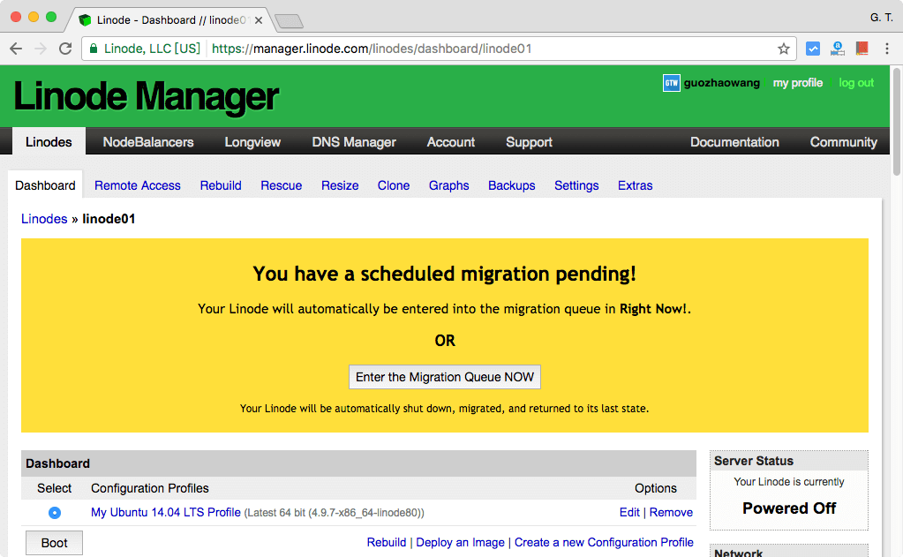The width and height of the screenshot is (903, 557).
Task: Click the browser address bar URL
Action: tap(371, 49)
